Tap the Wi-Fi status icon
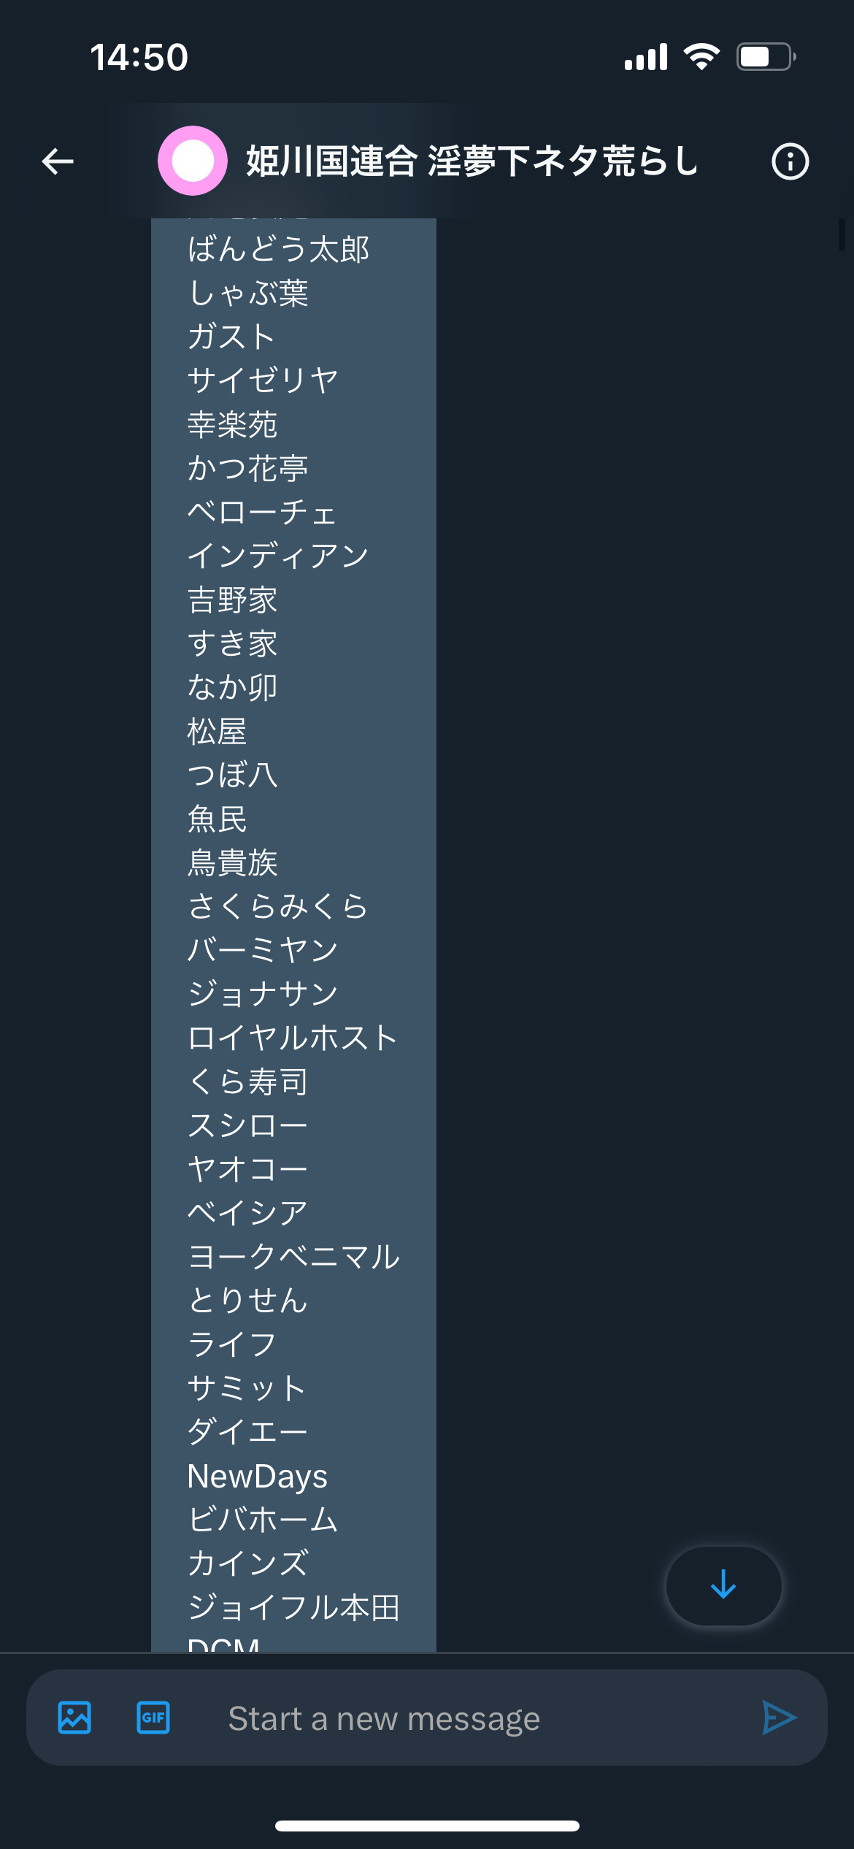 tap(701, 56)
